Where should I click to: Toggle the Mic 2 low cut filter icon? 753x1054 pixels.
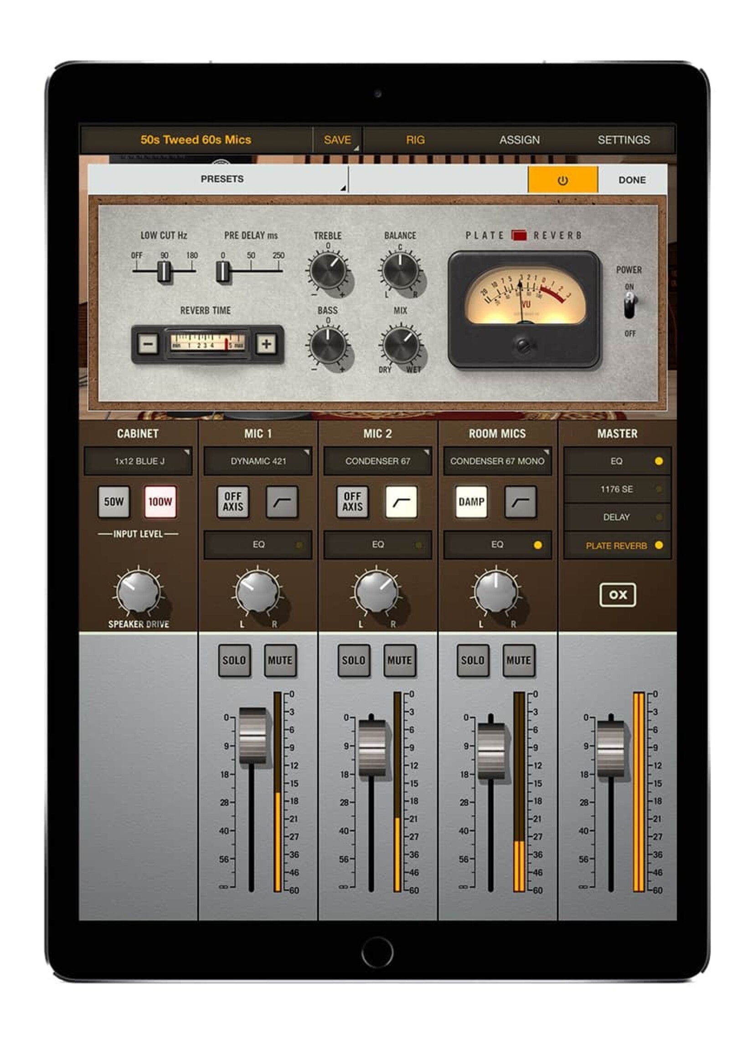(x=401, y=502)
